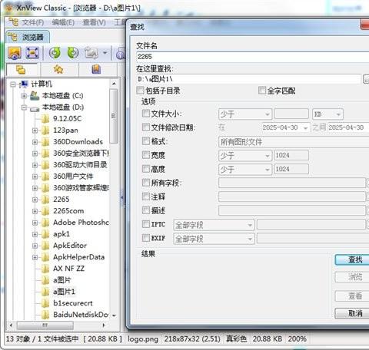Expand the 本地磁盘 (C:) node
This screenshot has width=369, height=350.
click(x=24, y=96)
